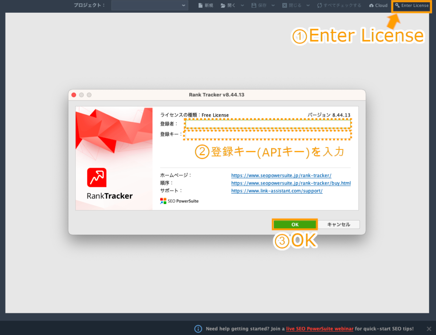This screenshot has height=335, width=436.
Task: Close the Rank Tracker dialog with red button
Action: click(74, 95)
